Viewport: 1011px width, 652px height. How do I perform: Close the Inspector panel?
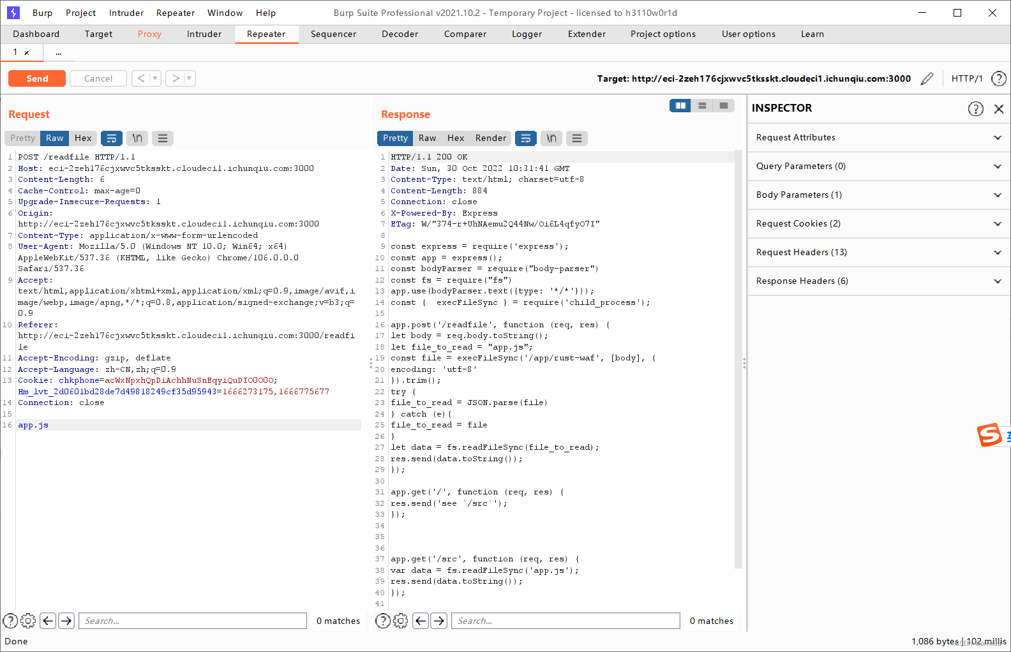(999, 108)
